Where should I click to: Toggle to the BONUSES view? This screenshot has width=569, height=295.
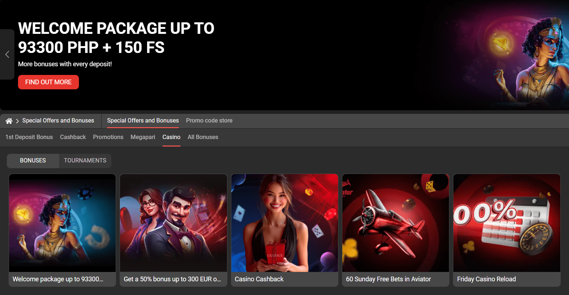[x=33, y=161]
